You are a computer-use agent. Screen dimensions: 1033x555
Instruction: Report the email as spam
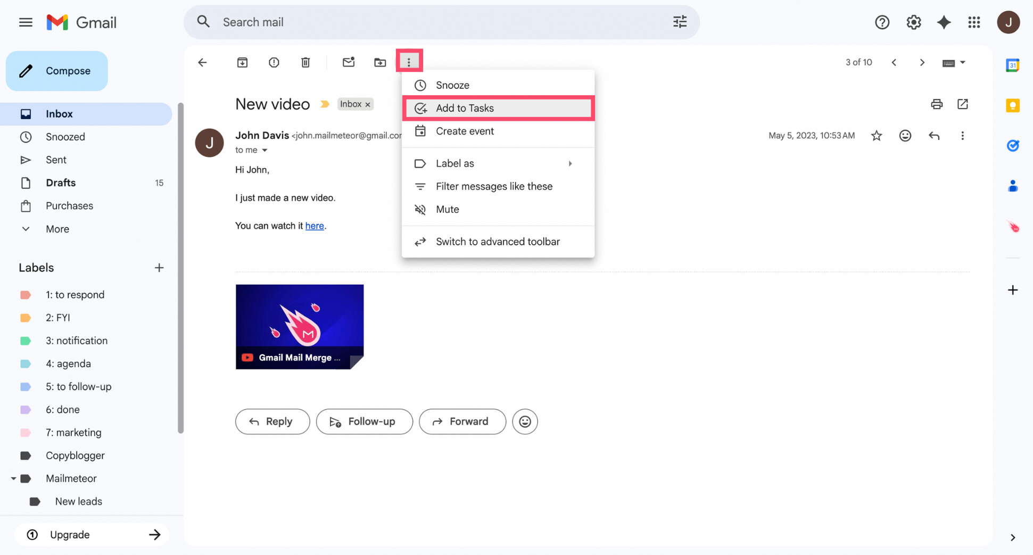coord(274,62)
